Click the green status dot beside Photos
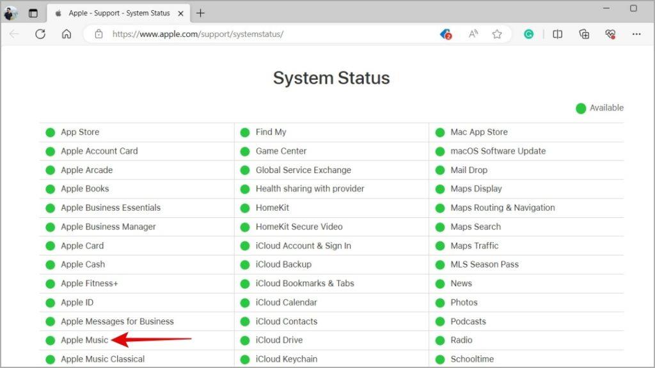 click(x=440, y=303)
